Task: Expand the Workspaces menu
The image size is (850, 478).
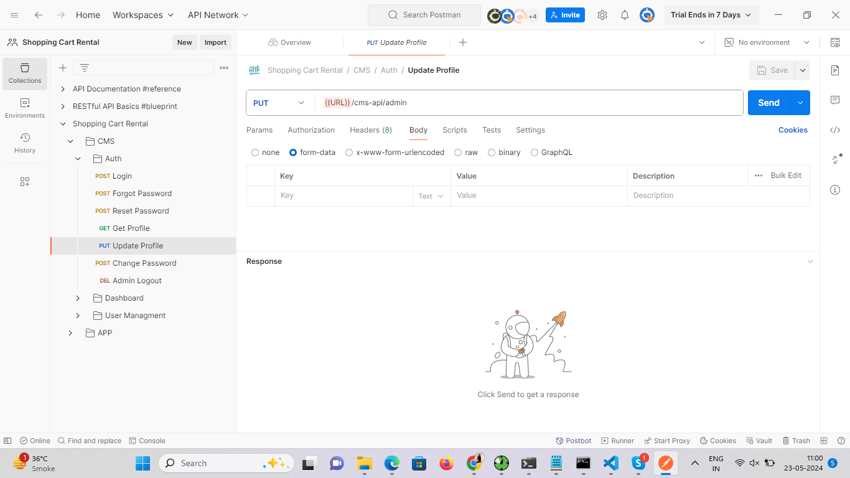Action: tap(143, 15)
